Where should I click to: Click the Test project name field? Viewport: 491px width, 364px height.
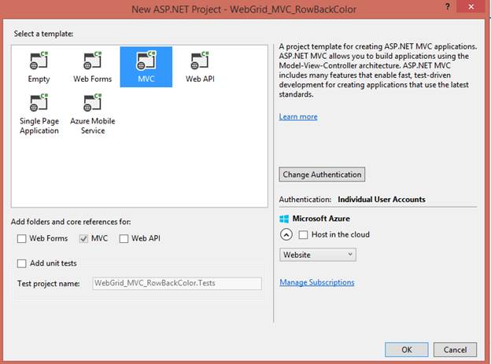[176, 283]
